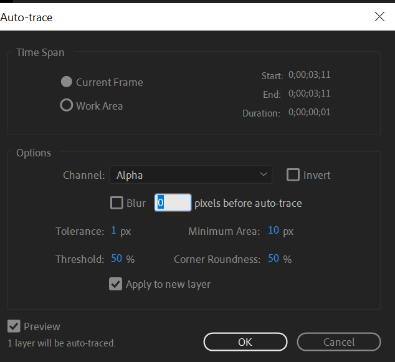Click the Blur pixels input field
395x362 pixels.
click(x=173, y=202)
